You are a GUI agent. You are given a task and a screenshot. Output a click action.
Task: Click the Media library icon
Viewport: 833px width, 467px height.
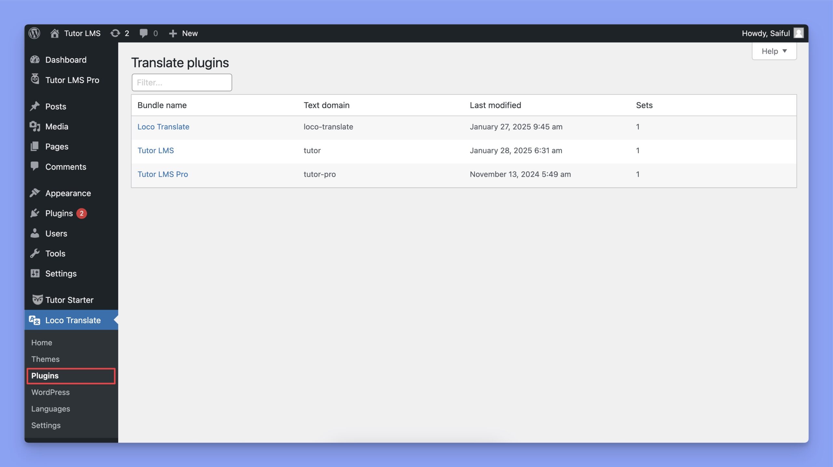35,126
